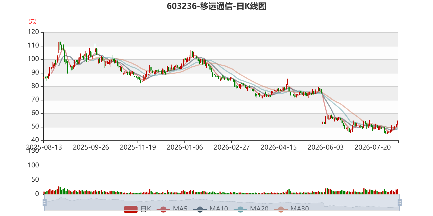Viewport: 433px width, 216px height.
Task: Toggle the 日K candlestick legend red rectangle
Action: 131,209
